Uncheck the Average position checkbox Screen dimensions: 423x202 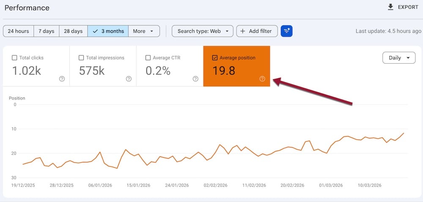(x=215, y=58)
